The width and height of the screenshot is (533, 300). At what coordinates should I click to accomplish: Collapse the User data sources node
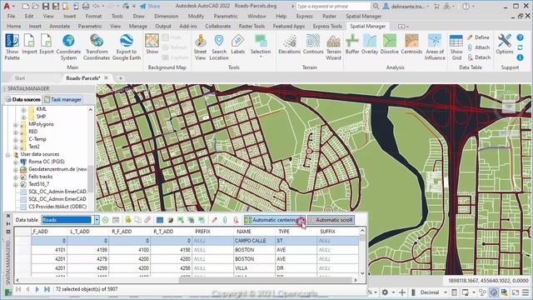(x=7, y=154)
